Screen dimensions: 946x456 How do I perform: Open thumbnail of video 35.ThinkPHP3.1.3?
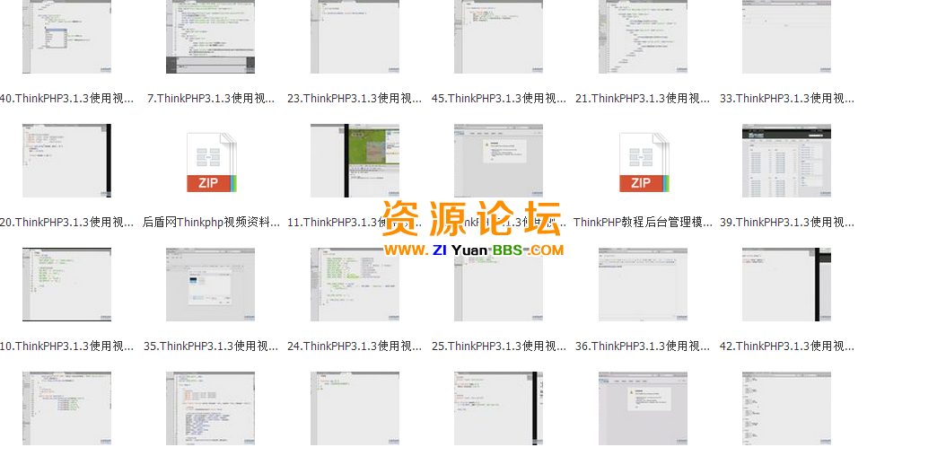point(211,284)
